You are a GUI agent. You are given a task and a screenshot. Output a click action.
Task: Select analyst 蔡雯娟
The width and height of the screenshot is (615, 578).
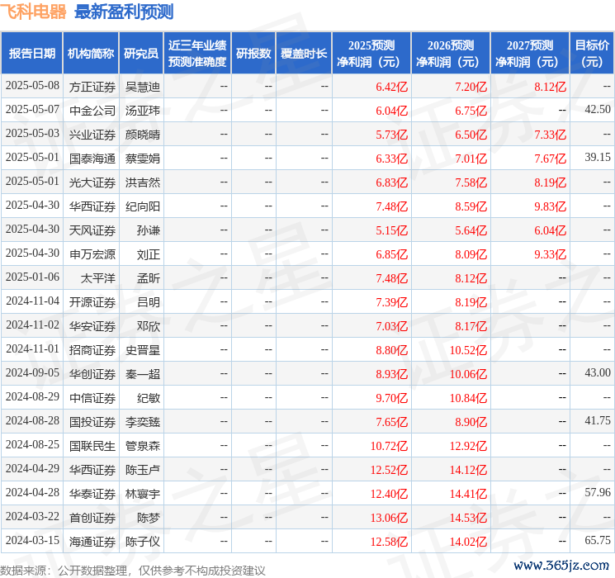[x=142, y=159]
